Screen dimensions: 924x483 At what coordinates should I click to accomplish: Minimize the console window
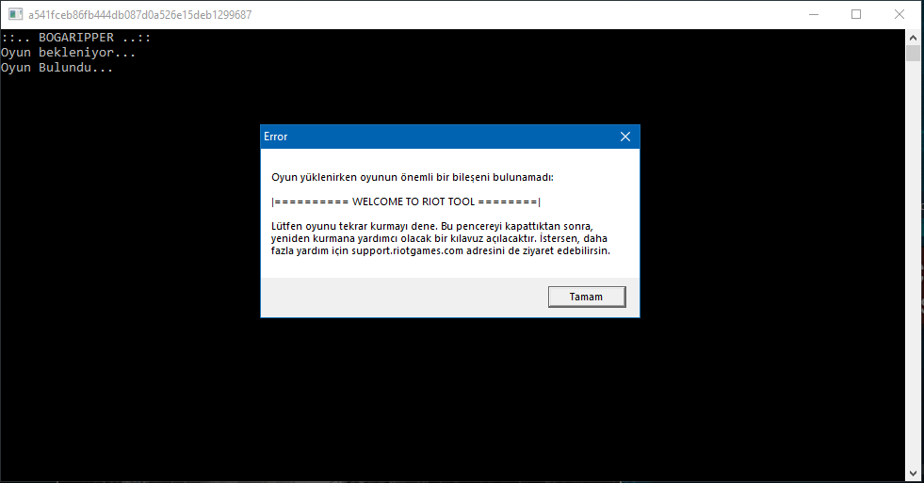pos(814,14)
